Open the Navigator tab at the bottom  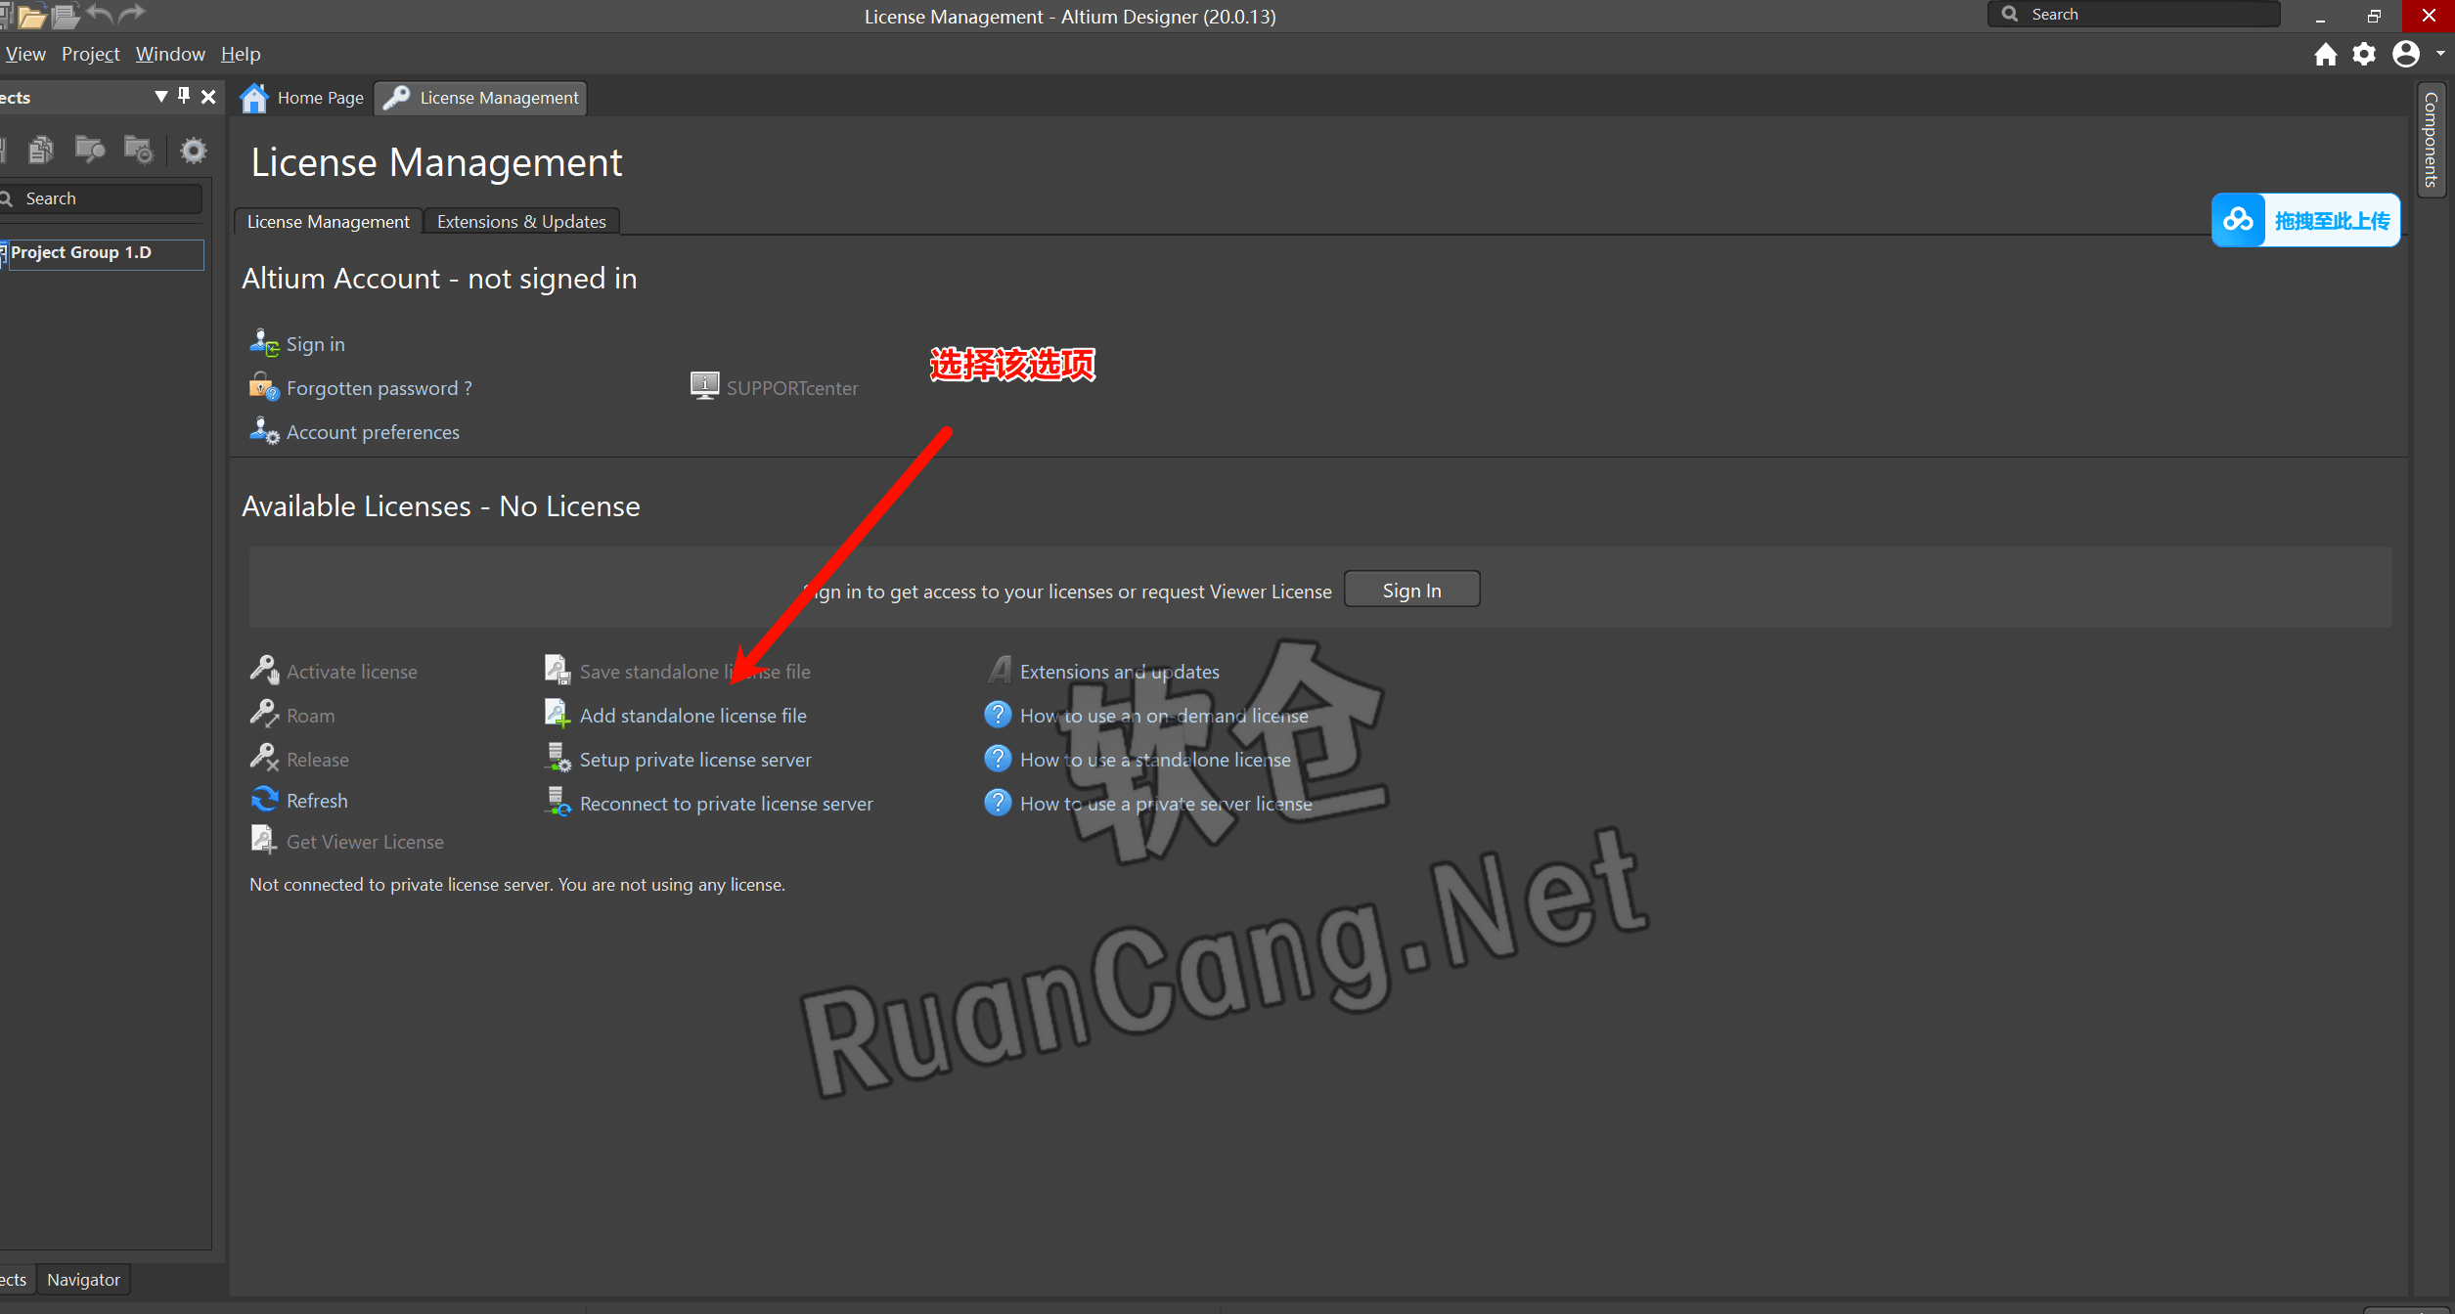point(84,1280)
